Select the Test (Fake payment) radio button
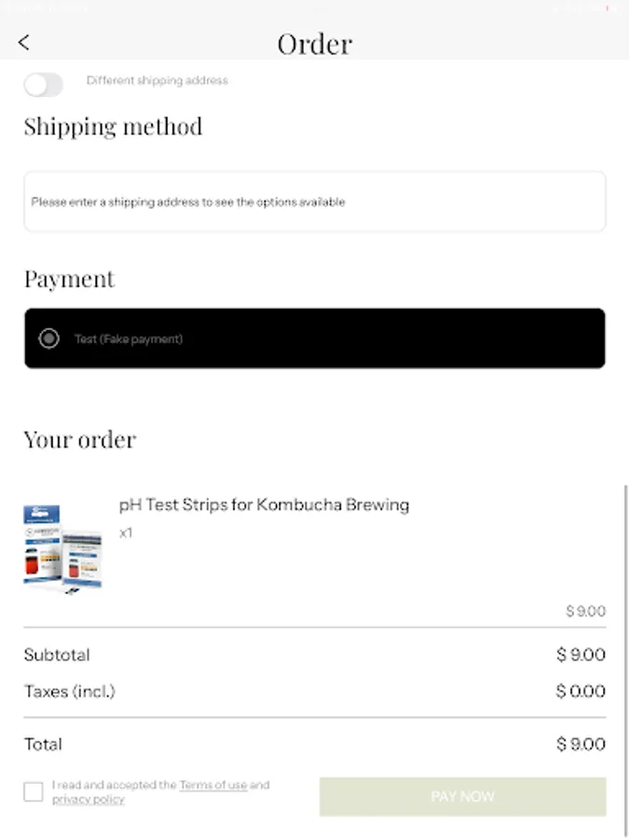Viewport: 629px width, 839px height. [49, 338]
